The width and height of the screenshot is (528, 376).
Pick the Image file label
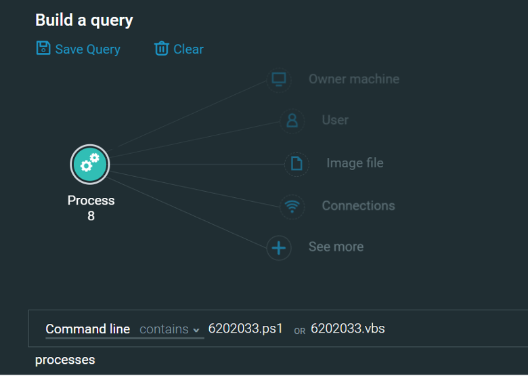[x=355, y=163]
